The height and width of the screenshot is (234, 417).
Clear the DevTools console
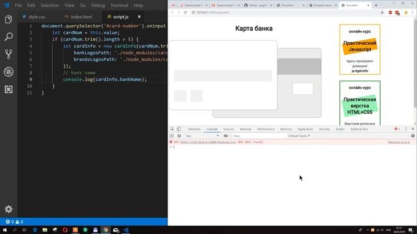pyautogui.click(x=179, y=136)
